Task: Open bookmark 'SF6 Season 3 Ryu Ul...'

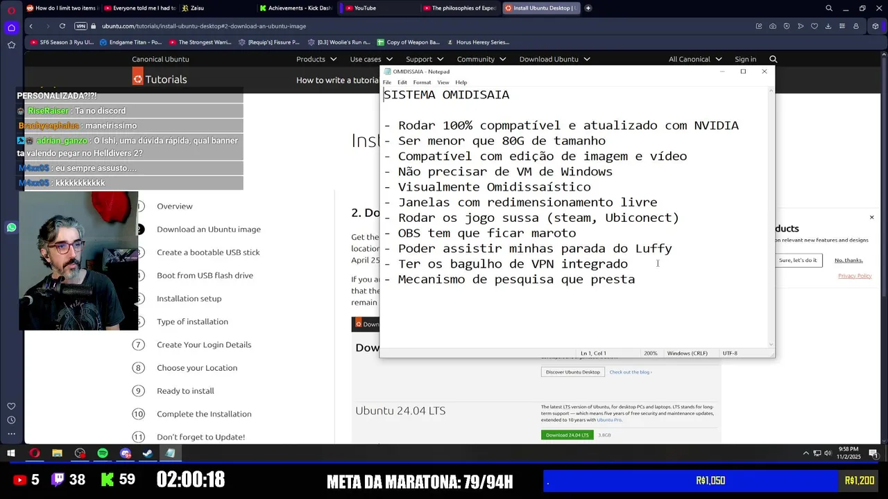Action: [x=62, y=42]
